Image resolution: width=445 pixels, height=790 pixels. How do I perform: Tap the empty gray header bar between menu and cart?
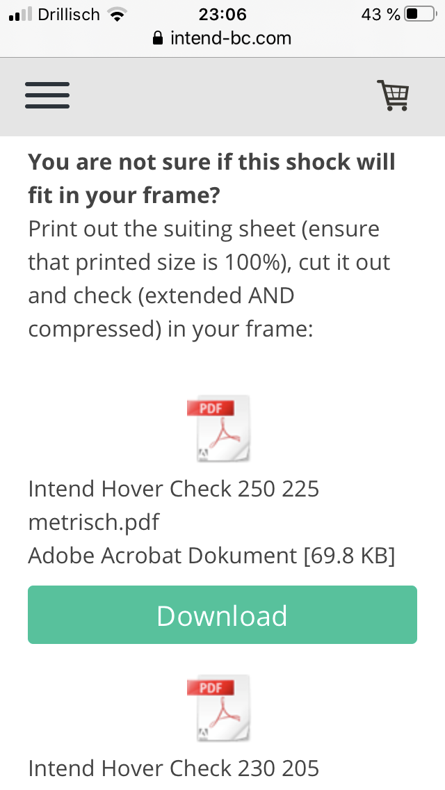point(222,95)
